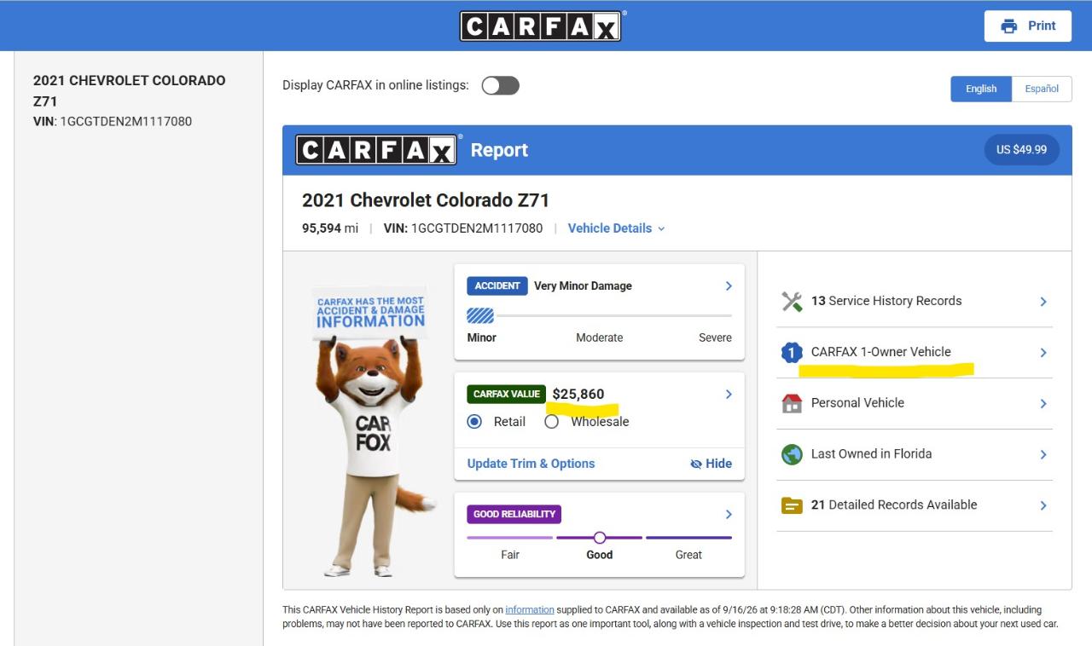Click the globe Last Owned in Florida icon
This screenshot has height=646, width=1092.
click(x=792, y=454)
